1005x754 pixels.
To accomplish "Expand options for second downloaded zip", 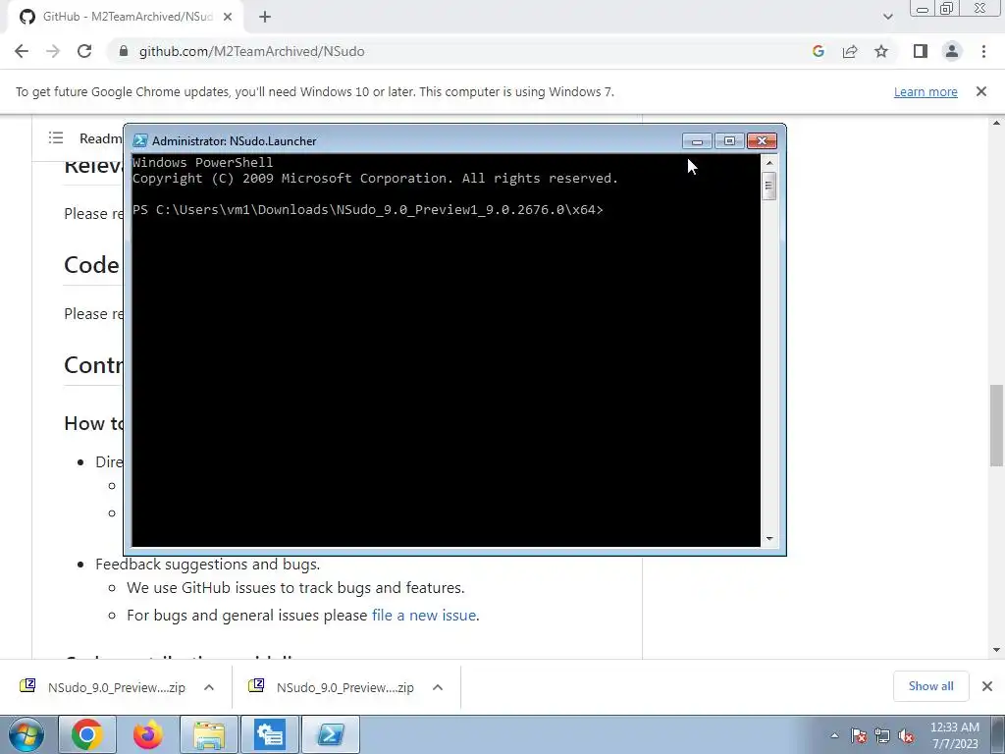I will [x=438, y=687].
